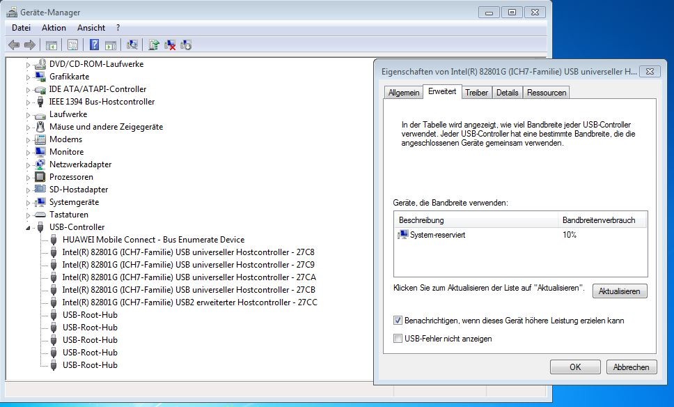Click icon of controller 27CC

[x=54, y=302]
